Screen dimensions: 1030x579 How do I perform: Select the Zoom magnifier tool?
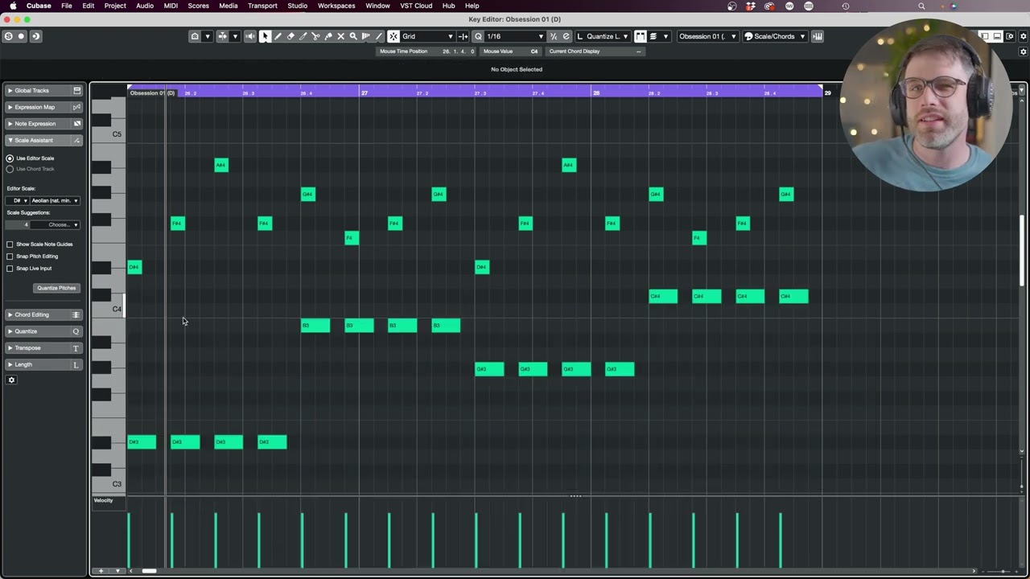click(352, 36)
